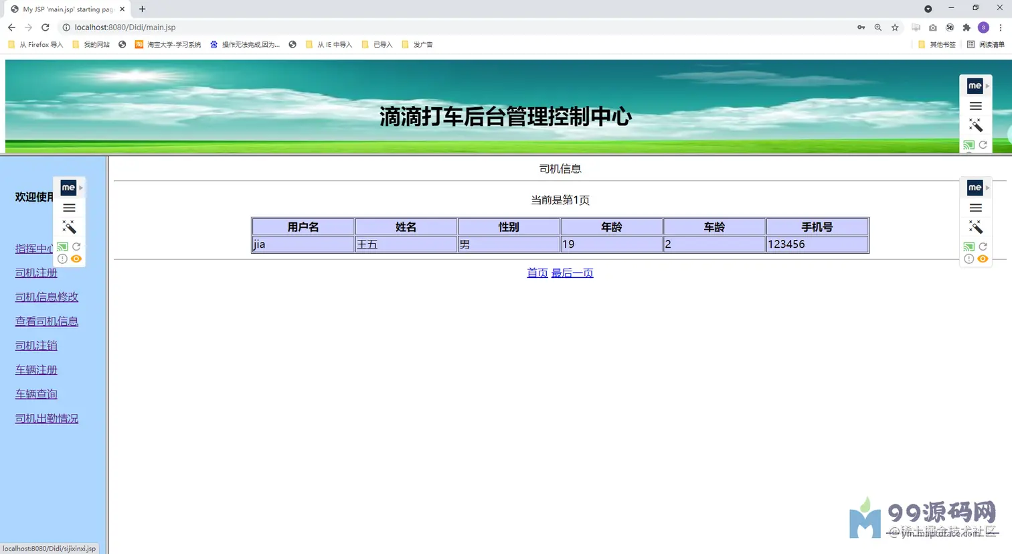The width and height of the screenshot is (1012, 554).
Task: Reload the current page
Action: pyautogui.click(x=46, y=27)
